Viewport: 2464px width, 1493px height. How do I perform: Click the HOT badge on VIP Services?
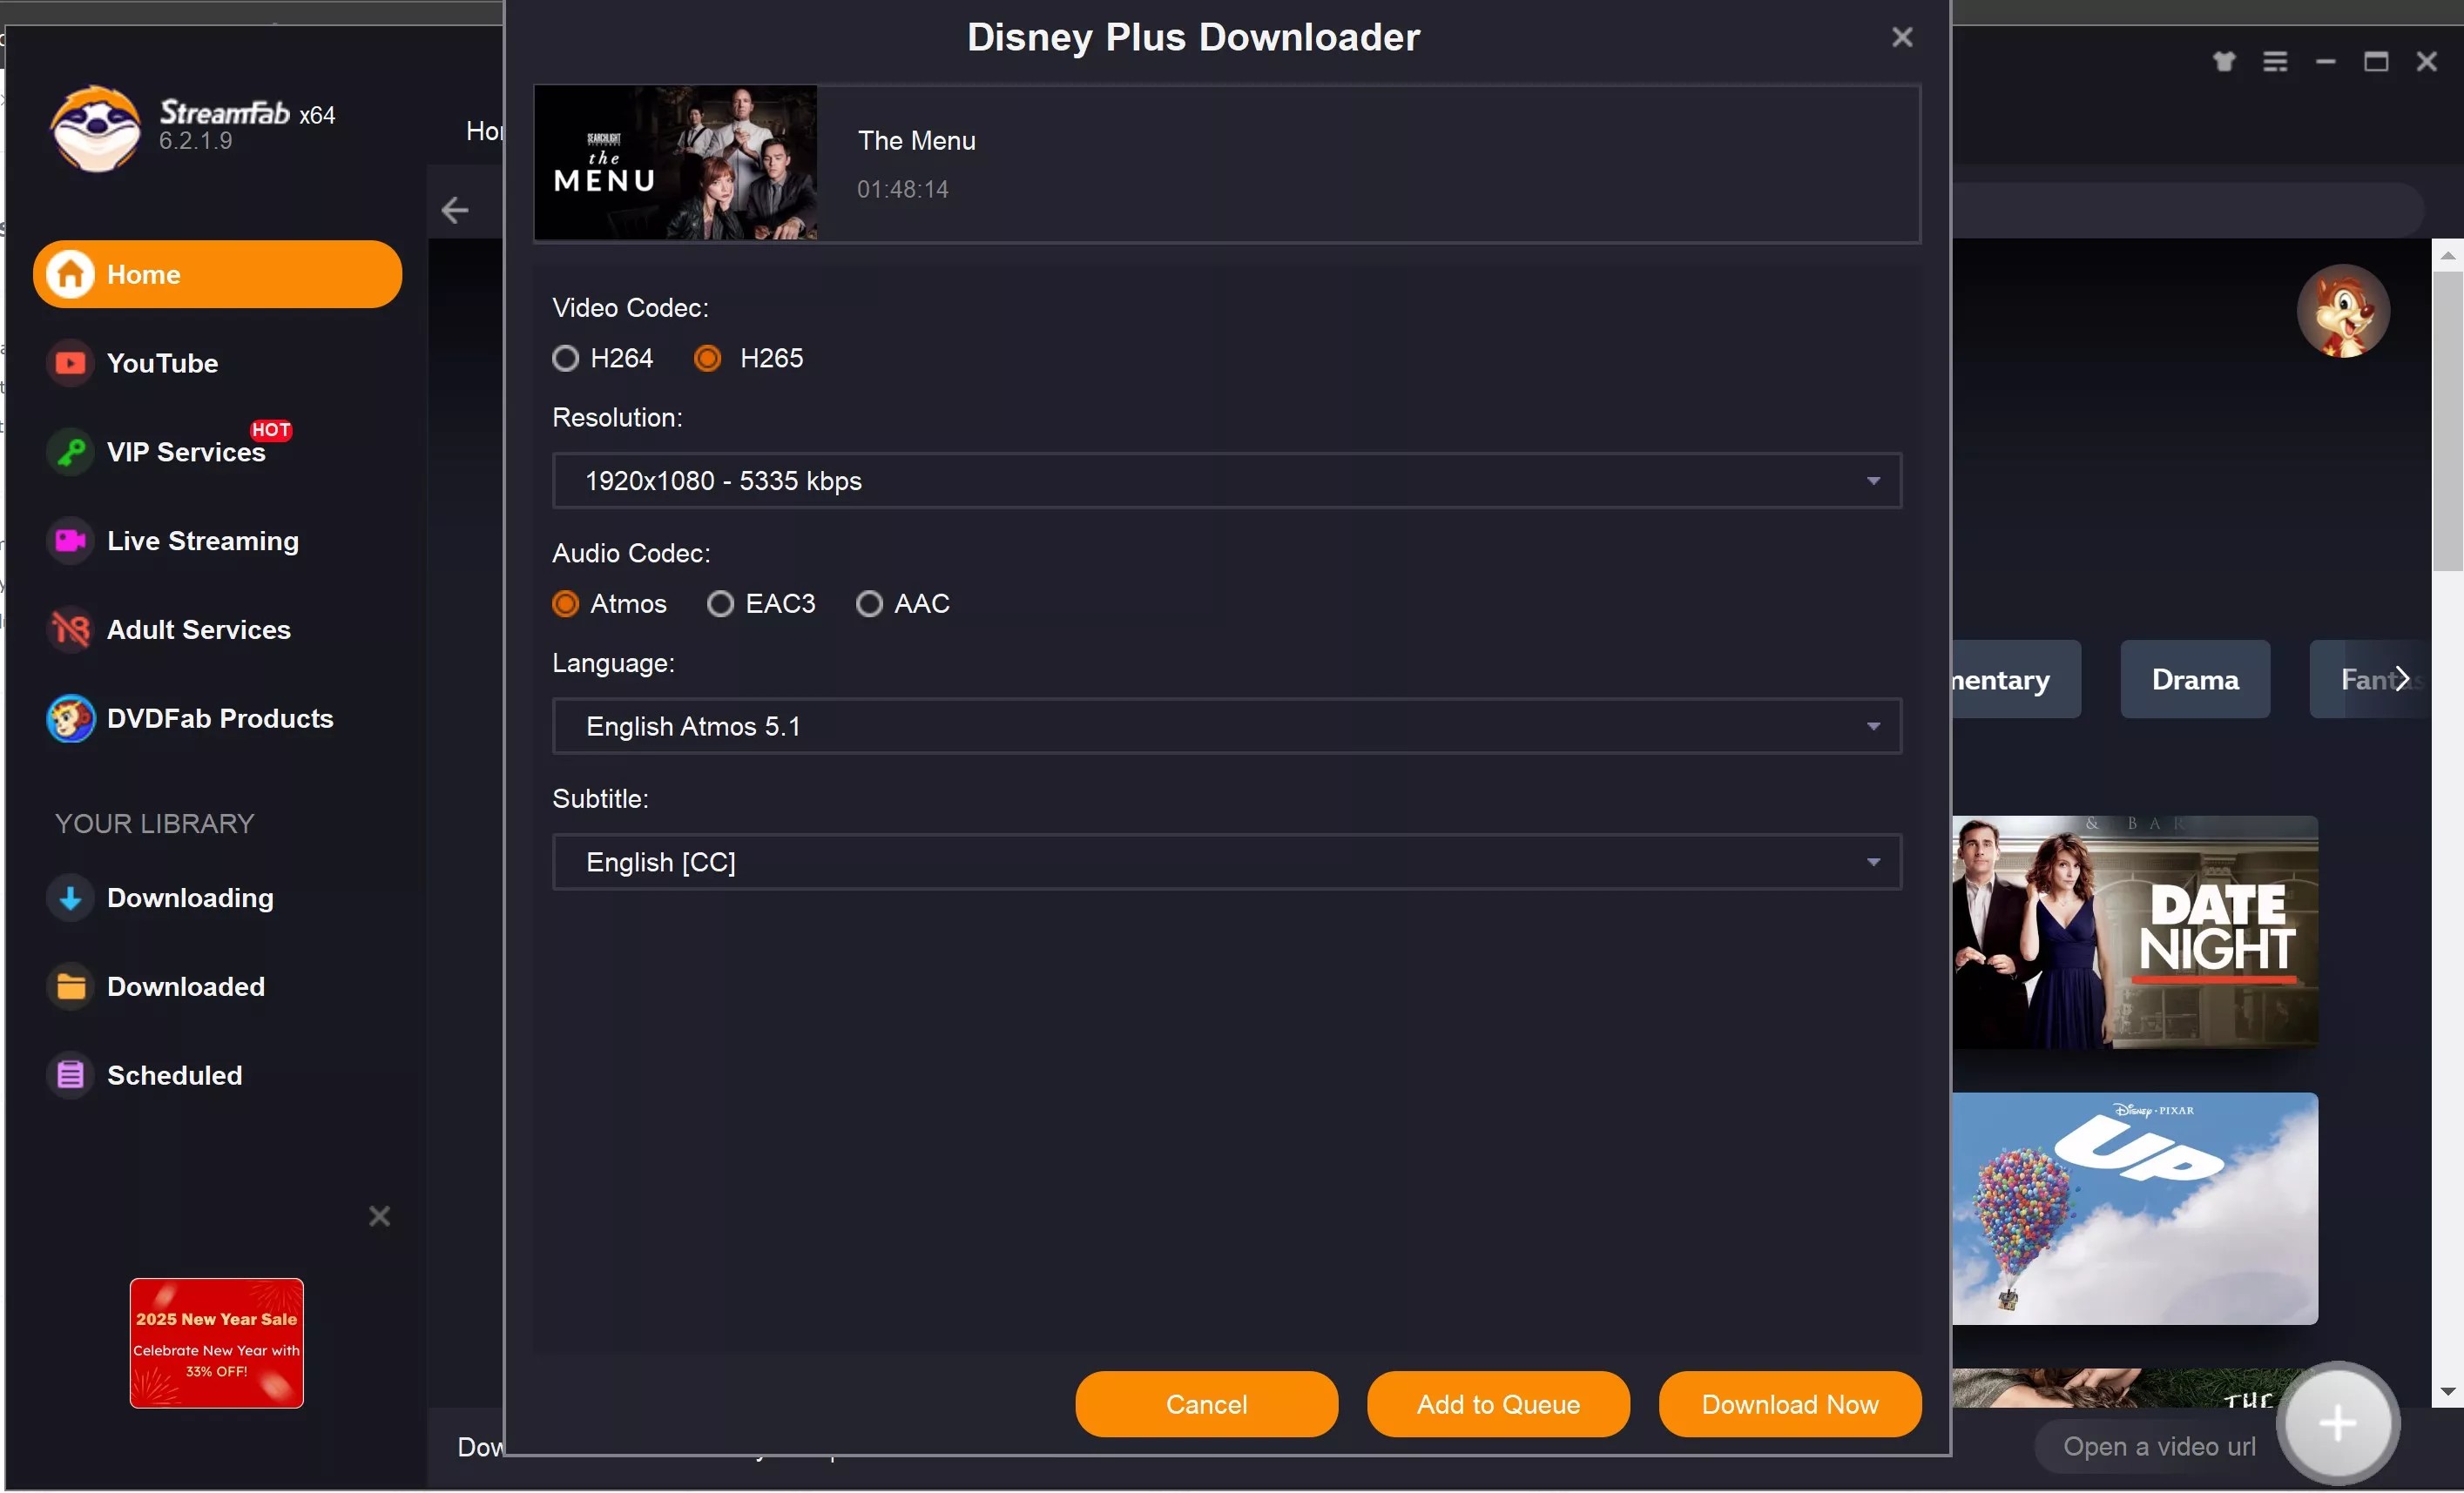271,430
